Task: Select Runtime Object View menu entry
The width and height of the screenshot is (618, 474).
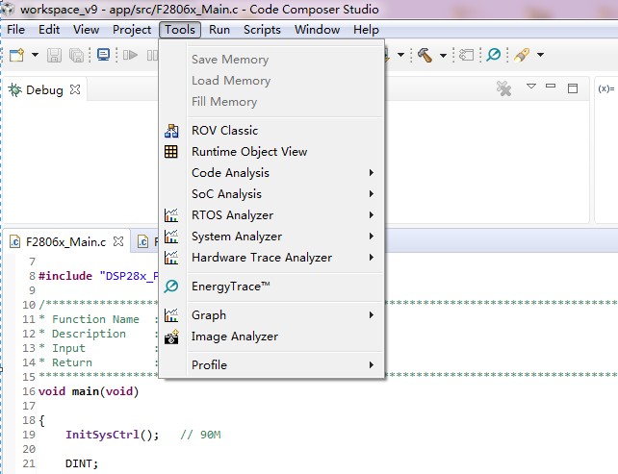Action: 271,152
